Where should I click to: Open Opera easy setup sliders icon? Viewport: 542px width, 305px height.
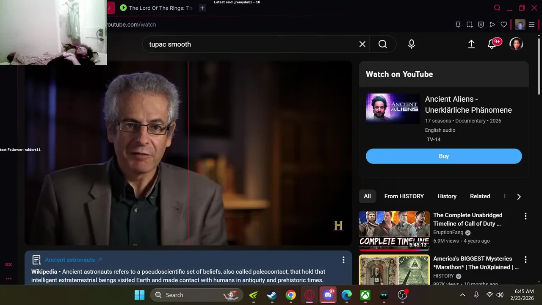click(531, 25)
